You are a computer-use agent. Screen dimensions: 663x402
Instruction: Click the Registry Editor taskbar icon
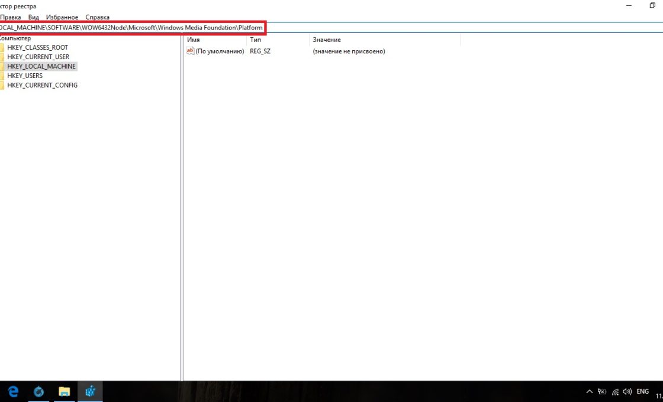click(x=89, y=391)
